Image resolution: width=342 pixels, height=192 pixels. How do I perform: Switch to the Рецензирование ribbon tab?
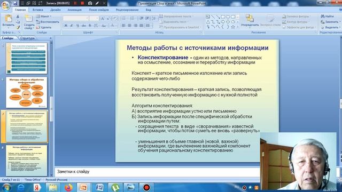[127, 10]
